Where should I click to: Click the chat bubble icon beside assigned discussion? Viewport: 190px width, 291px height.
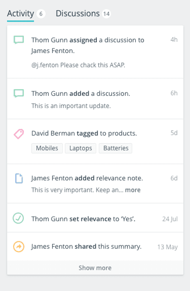[19, 40]
